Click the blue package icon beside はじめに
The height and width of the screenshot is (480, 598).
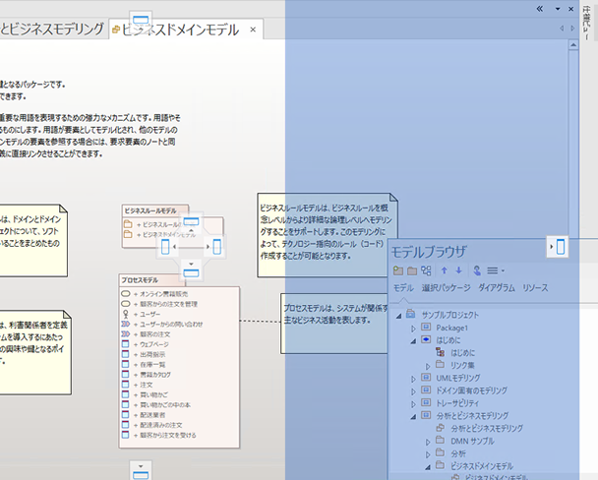tap(426, 339)
